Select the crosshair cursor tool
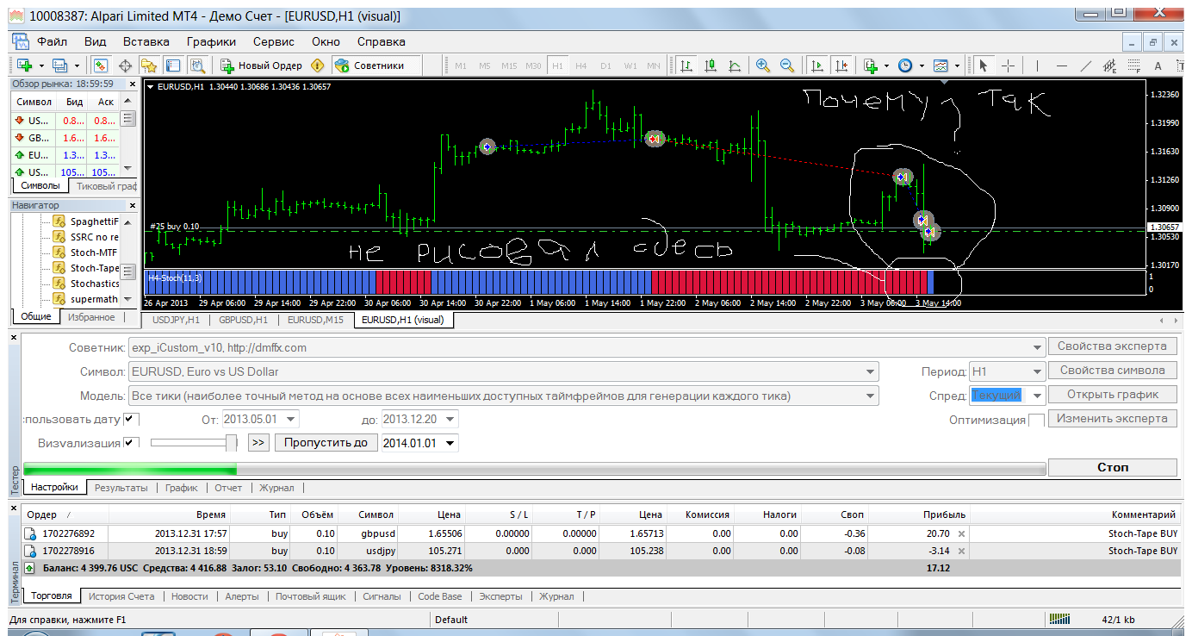Image resolution: width=1192 pixels, height=636 pixels. pos(1008,65)
